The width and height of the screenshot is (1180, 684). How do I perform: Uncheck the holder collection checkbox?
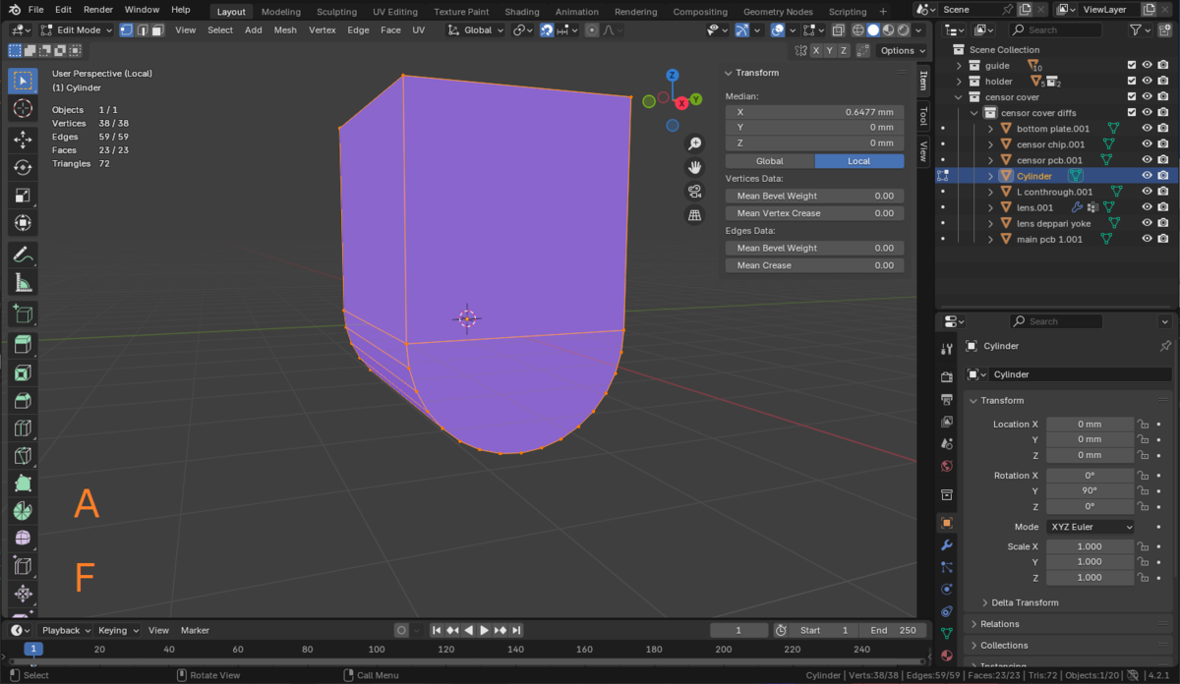(x=1131, y=82)
